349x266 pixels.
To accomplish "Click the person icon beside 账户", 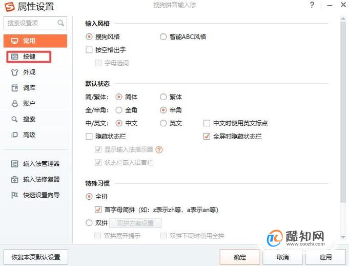I will pyautogui.click(x=14, y=103).
